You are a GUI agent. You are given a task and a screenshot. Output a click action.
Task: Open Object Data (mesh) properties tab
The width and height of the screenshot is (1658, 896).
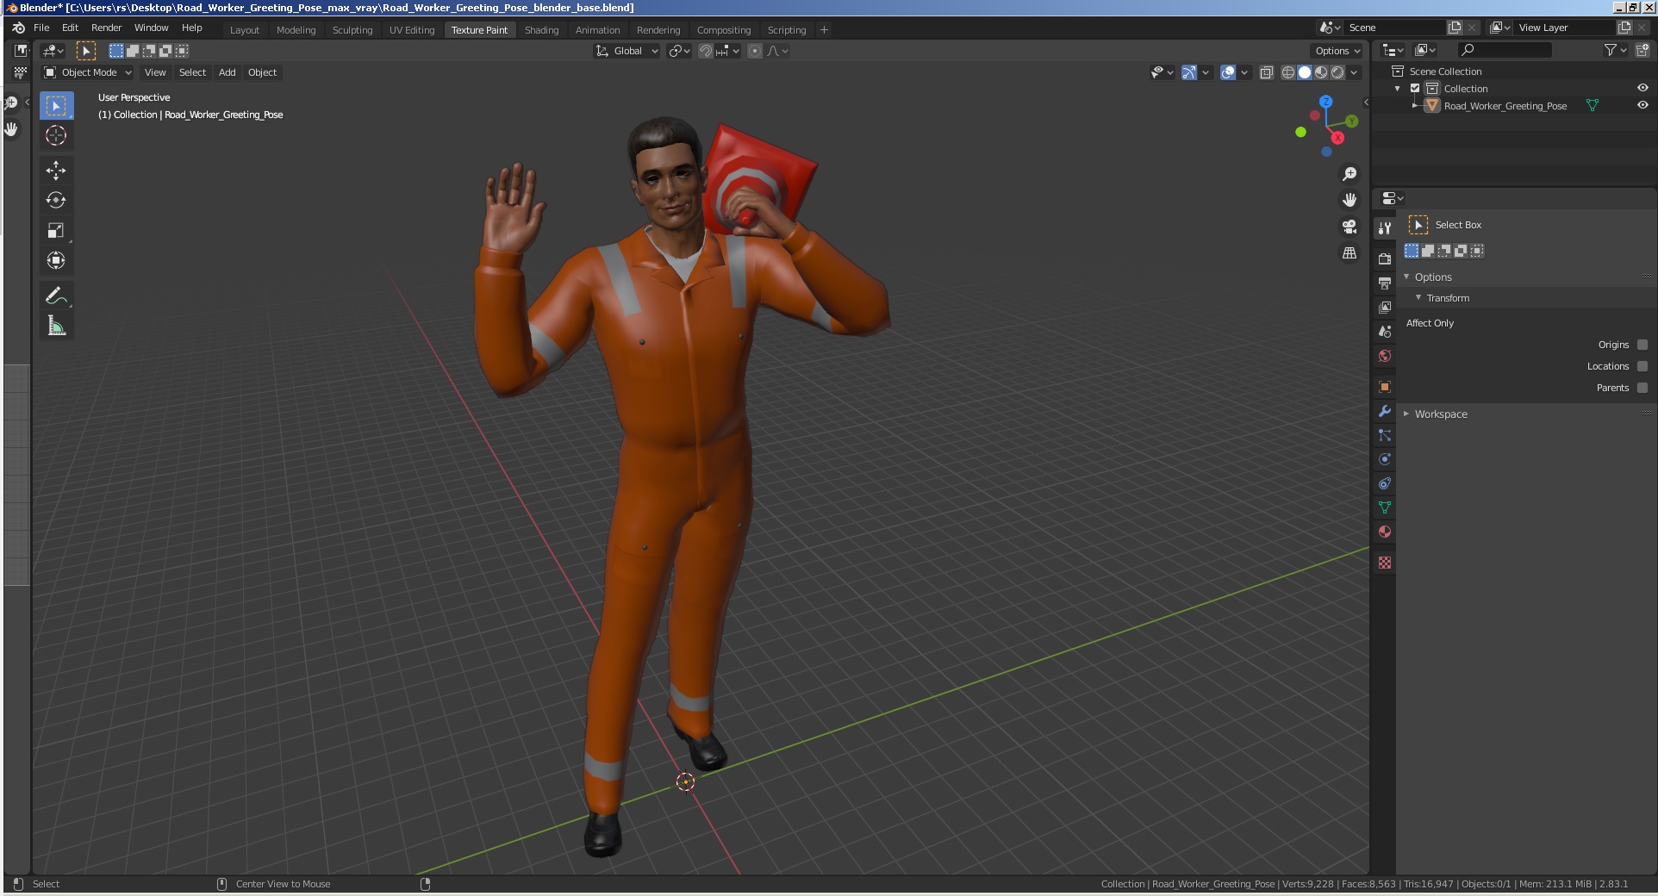[x=1385, y=507]
